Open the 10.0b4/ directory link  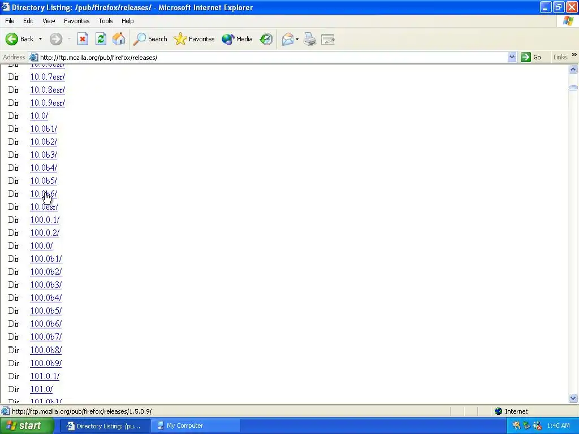[44, 167]
